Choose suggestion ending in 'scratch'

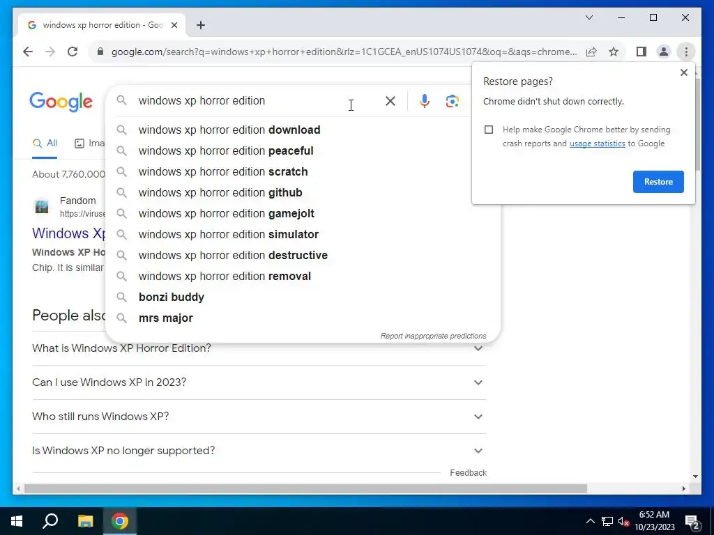(x=303, y=171)
